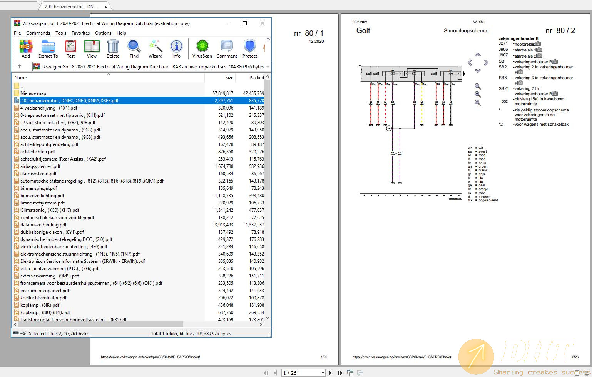Pan the diagram left with the arrow
The width and height of the screenshot is (592, 377).
click(x=470, y=63)
